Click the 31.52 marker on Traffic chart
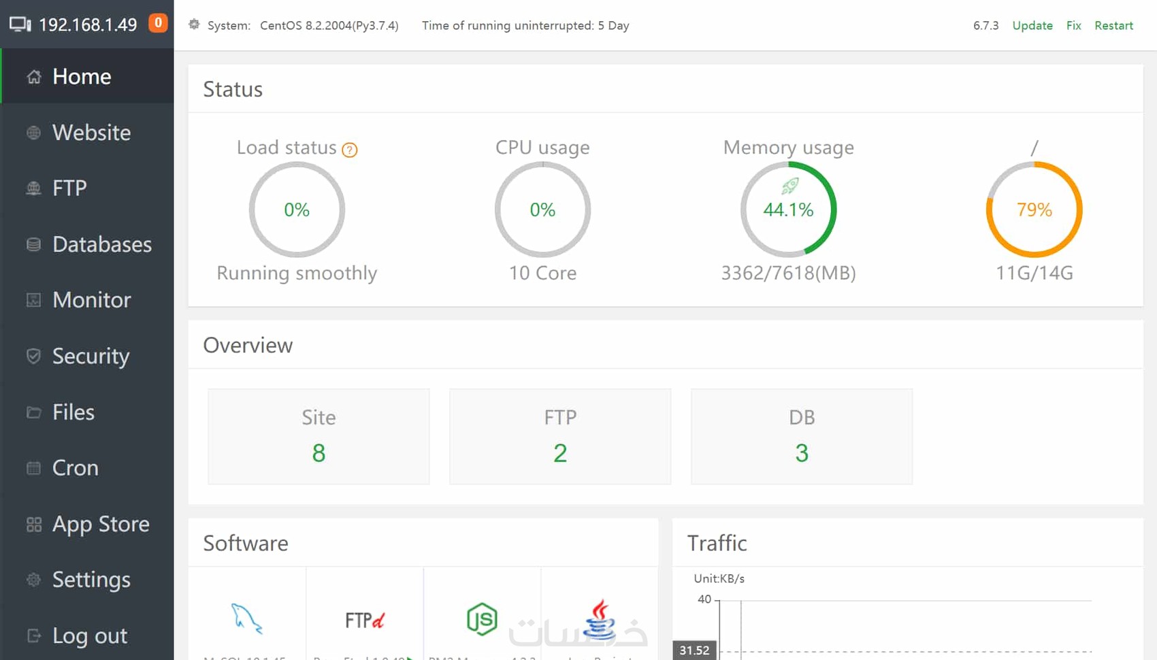 coord(694,650)
